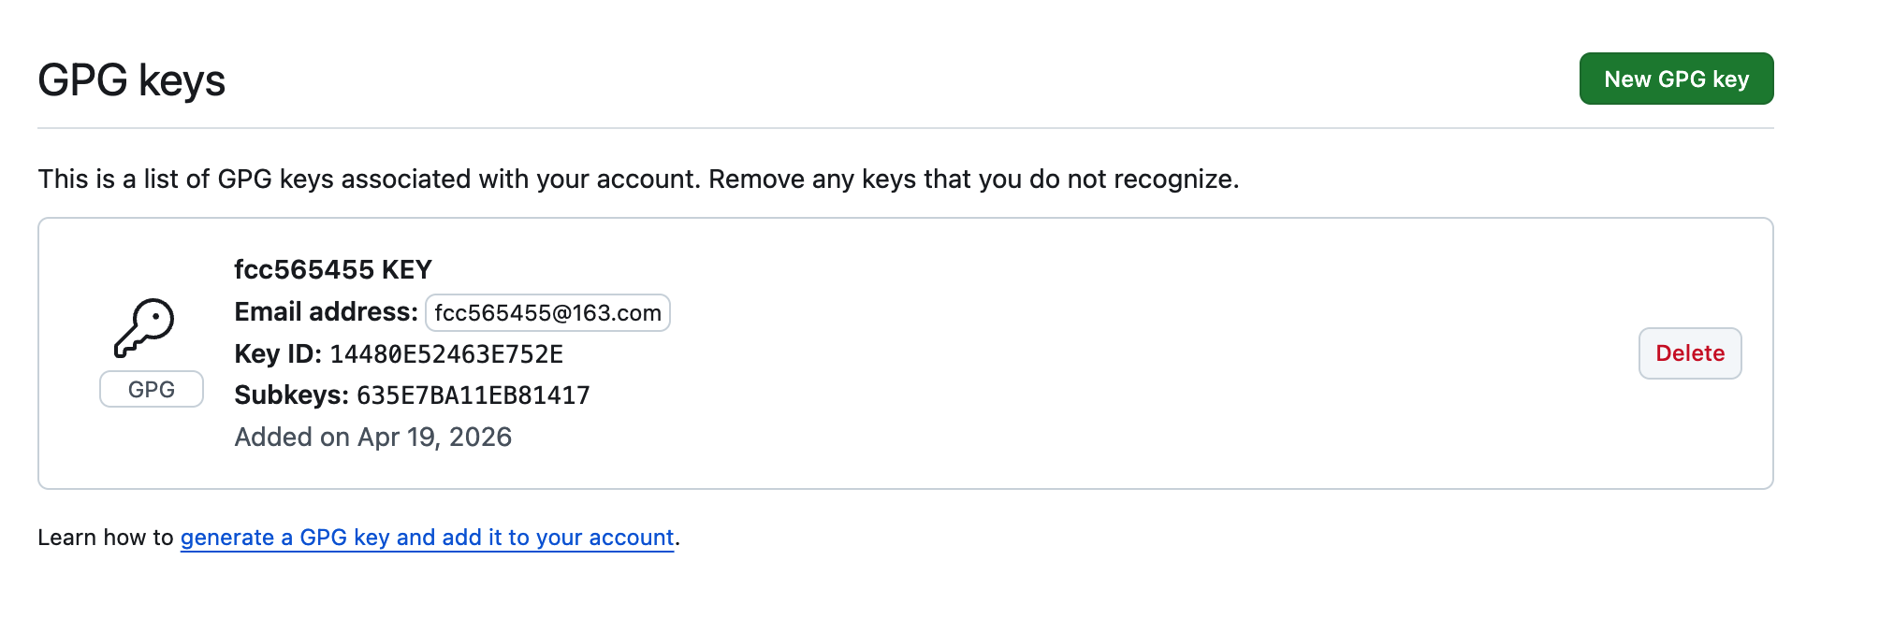Click the divider line below the heading
This screenshot has height=632, width=1879.
[x=905, y=128]
